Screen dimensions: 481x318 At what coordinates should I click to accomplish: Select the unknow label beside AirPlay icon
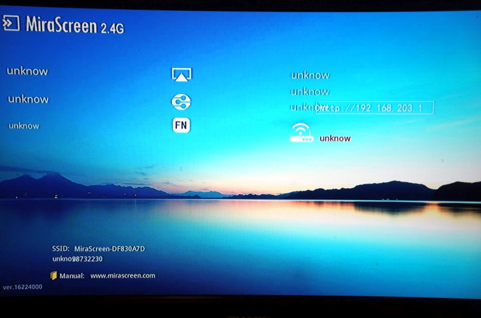27,71
